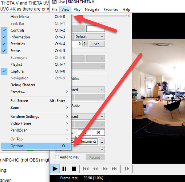This screenshot has width=185, height=182.
Task: Click the Play button in playback controls
Action: click(x=55, y=169)
